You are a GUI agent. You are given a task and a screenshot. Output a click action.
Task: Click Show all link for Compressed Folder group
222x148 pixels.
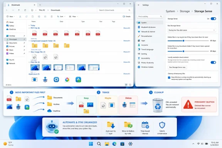[126, 41]
